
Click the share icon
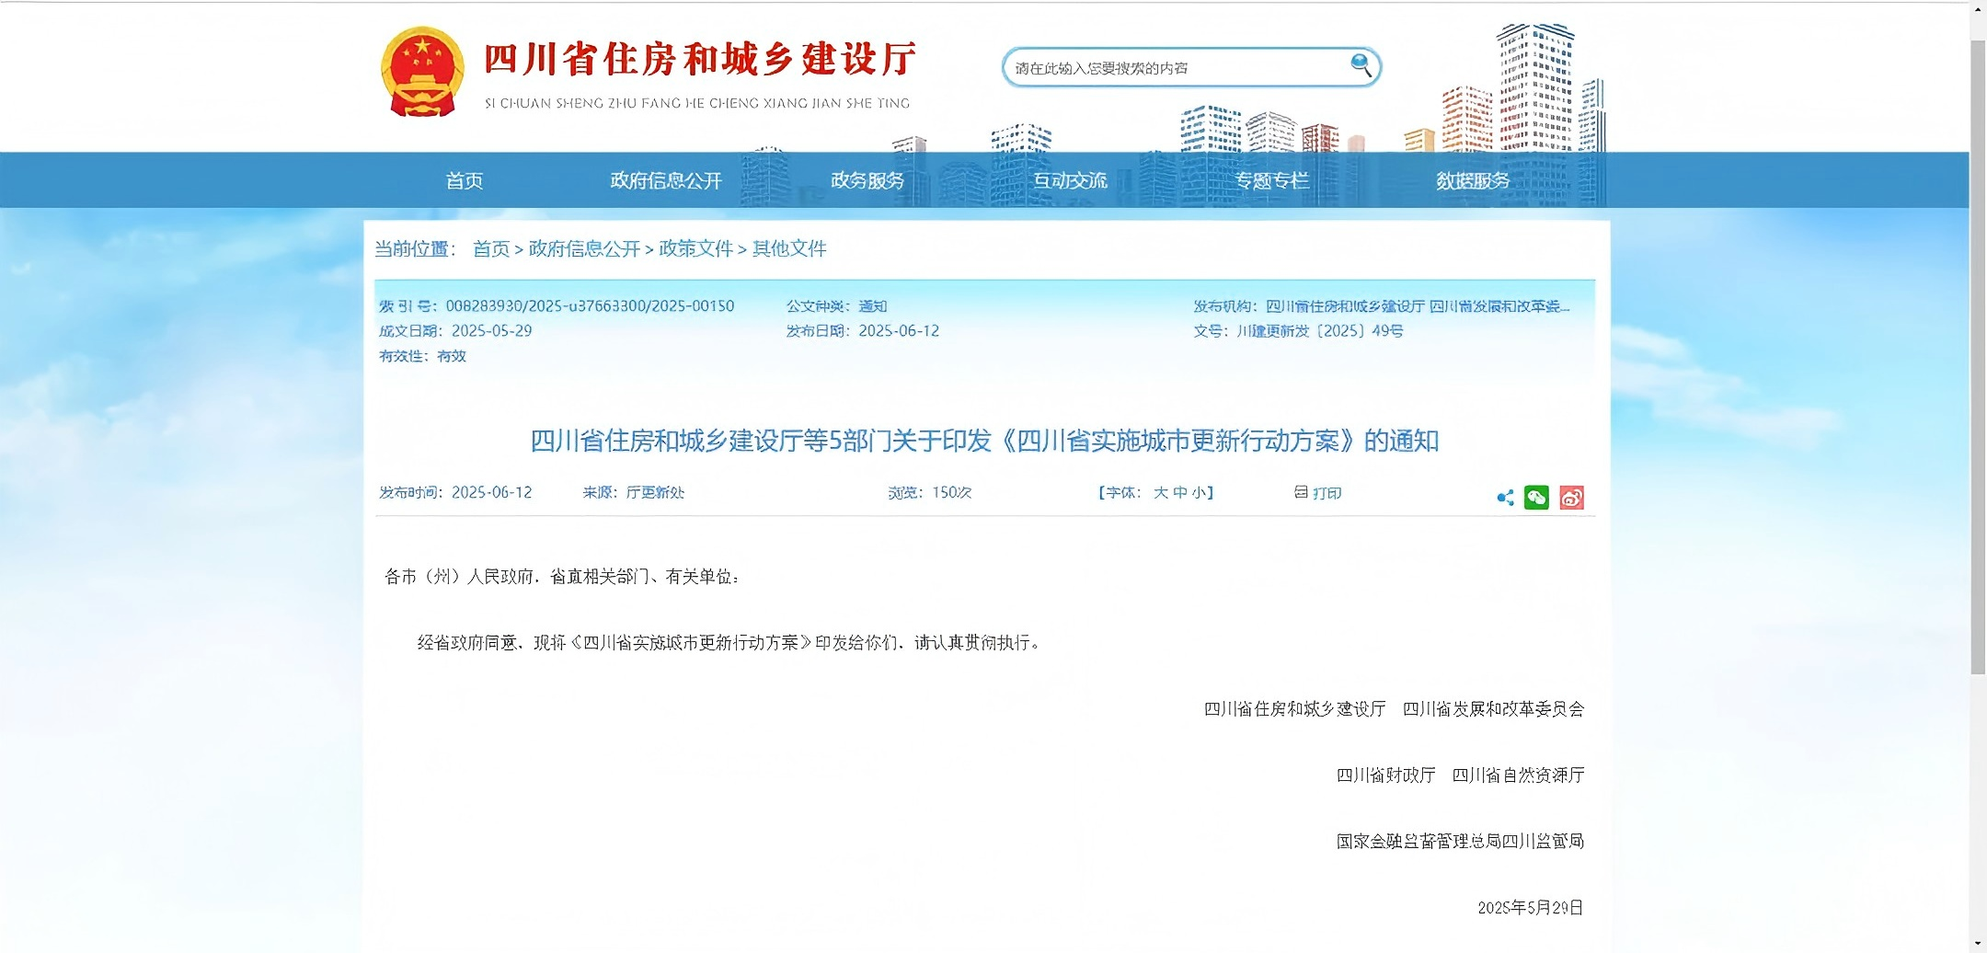click(1506, 497)
